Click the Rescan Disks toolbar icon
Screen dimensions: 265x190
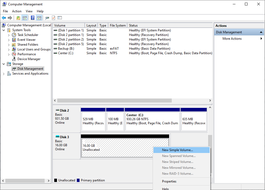click(47, 18)
